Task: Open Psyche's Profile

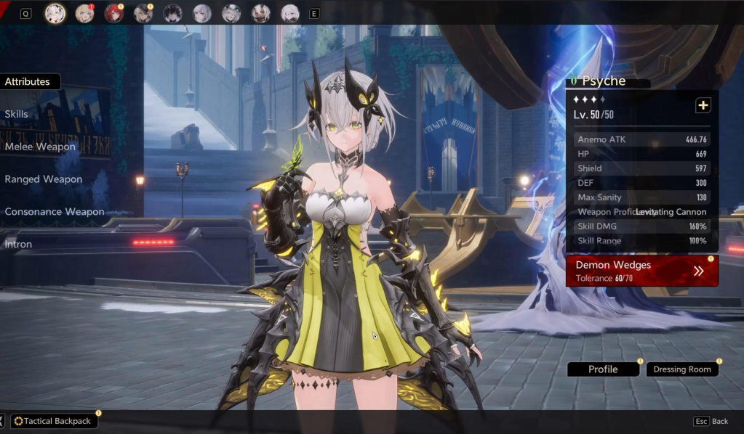Action: (x=603, y=369)
